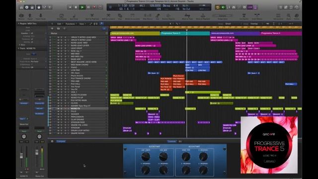Open the Editors scissors icon
Image resolution: width=318 pixels, height=179 pixels.
pos(50,7)
